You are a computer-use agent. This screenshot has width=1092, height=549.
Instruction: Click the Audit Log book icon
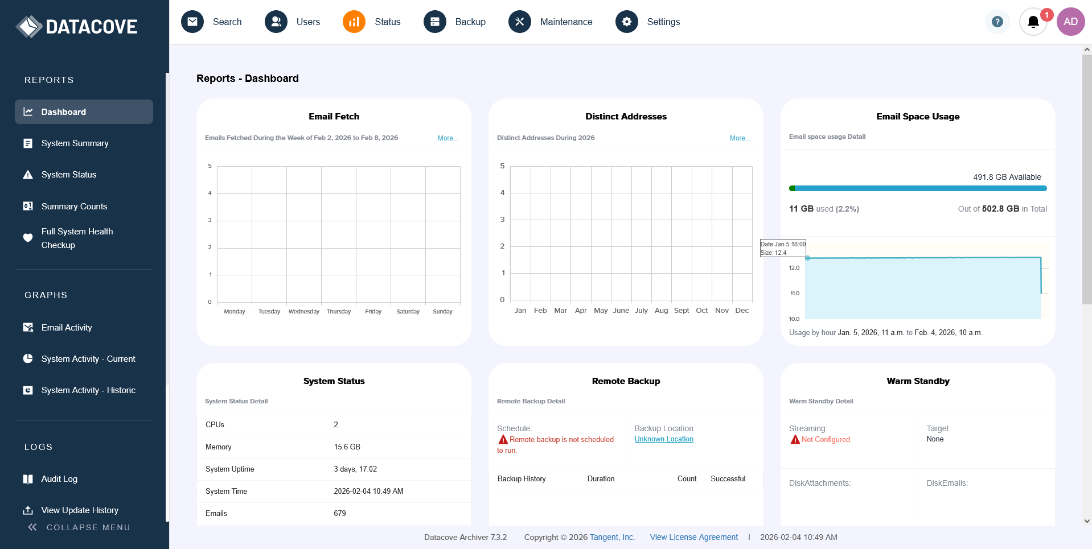[x=28, y=479]
